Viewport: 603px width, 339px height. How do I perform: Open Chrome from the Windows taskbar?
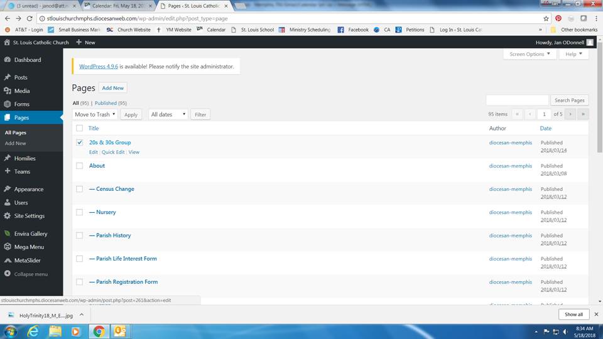tap(99, 331)
